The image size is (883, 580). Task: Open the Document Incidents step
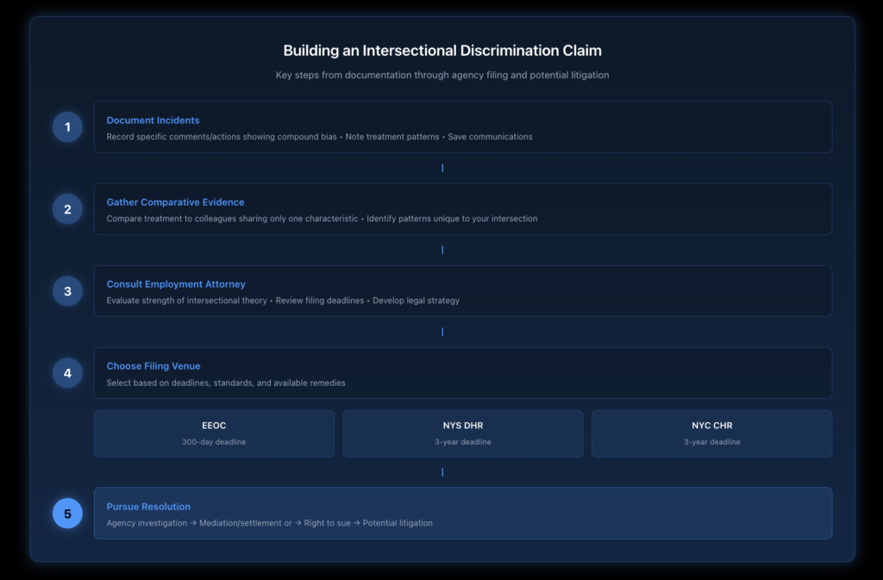coord(153,120)
